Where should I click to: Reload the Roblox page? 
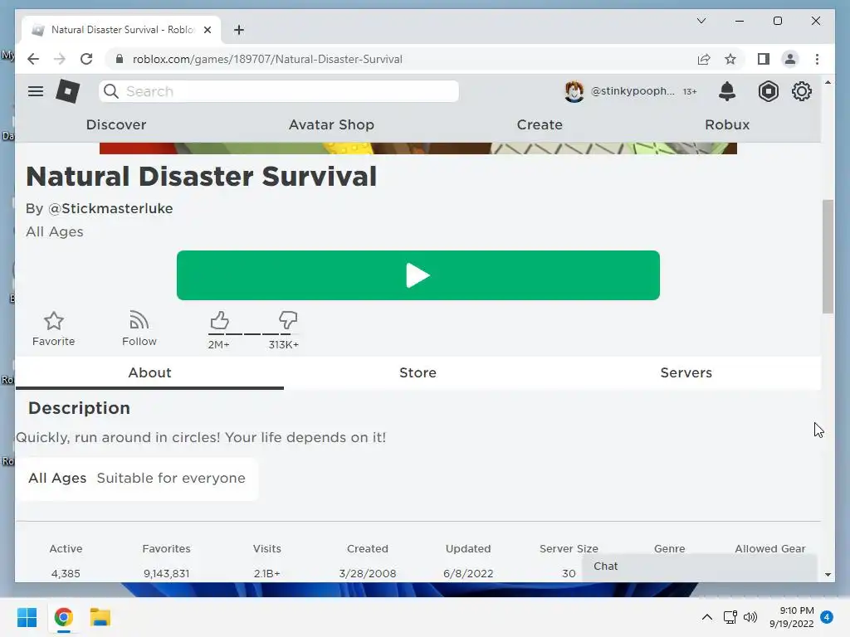(86, 59)
